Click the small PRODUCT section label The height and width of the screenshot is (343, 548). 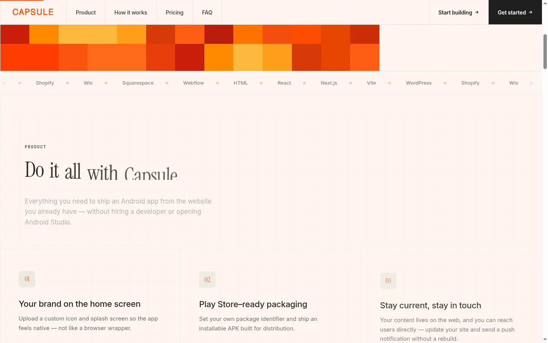[35, 147]
